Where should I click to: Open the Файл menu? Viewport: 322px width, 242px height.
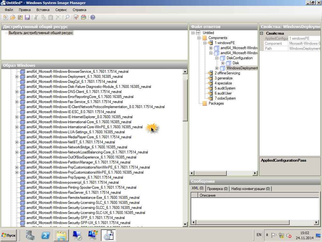9,10
